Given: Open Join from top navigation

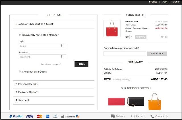Looking at the screenshot, I should pyautogui.click(x=165, y=2).
